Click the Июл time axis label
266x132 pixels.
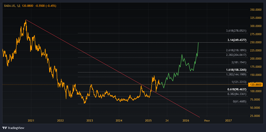[x=207, y=121]
